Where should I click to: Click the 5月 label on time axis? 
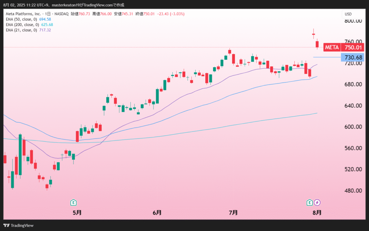(x=77, y=213)
